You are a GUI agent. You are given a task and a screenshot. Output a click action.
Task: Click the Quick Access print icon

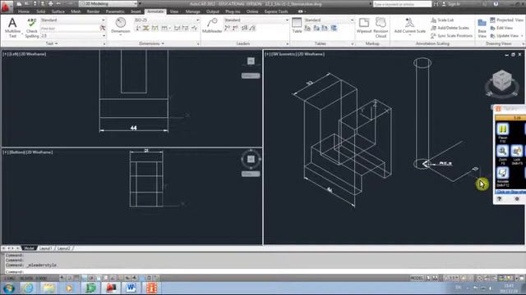coord(50,4)
